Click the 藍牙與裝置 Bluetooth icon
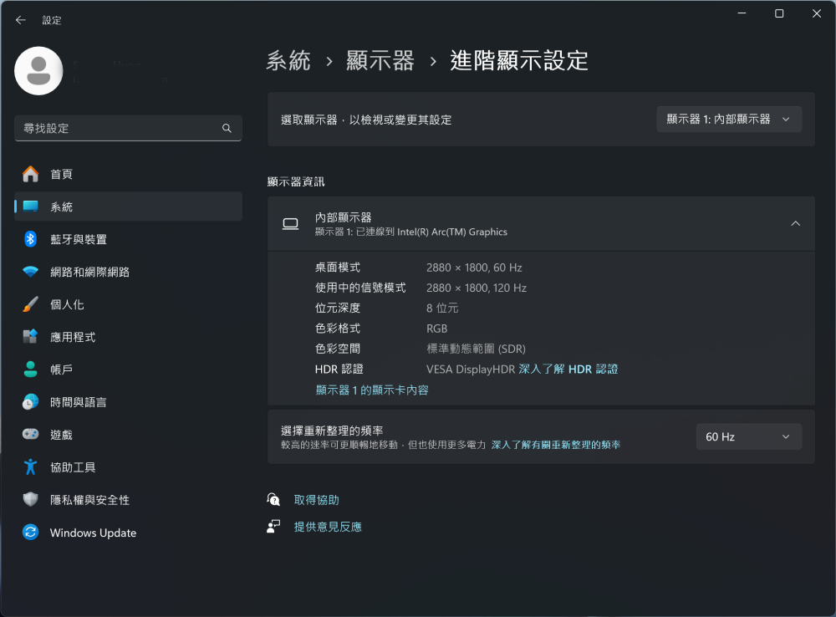 (31, 239)
